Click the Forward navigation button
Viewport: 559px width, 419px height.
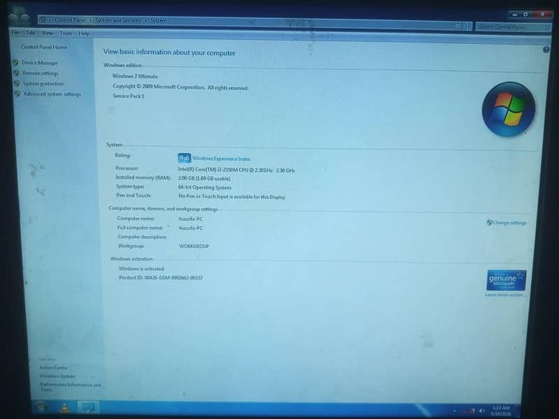[25, 19]
